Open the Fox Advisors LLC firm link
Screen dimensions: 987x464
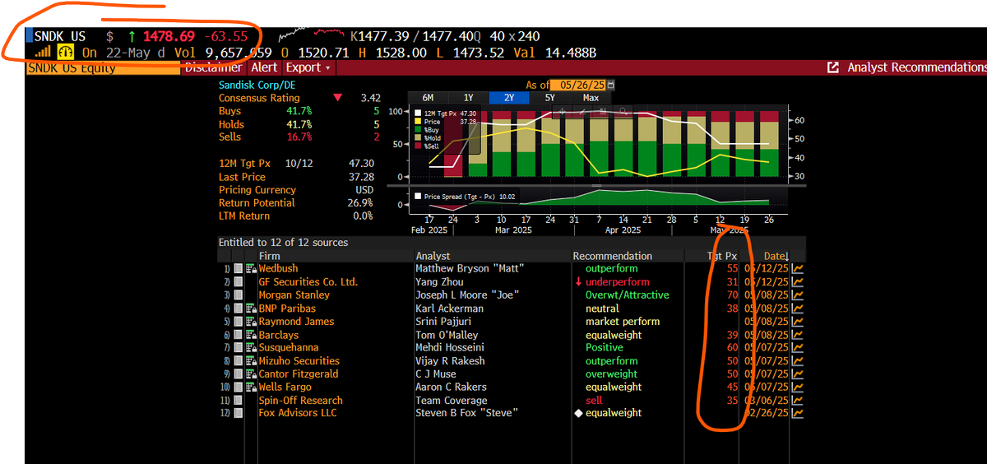pyautogui.click(x=298, y=413)
